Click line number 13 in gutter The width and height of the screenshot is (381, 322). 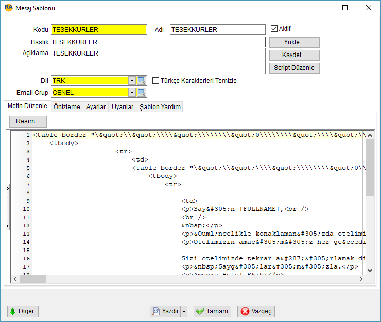click(26, 234)
